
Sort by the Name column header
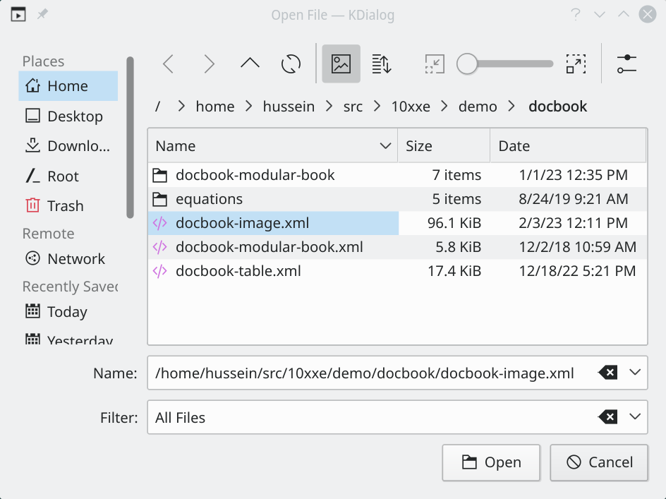[273, 146]
